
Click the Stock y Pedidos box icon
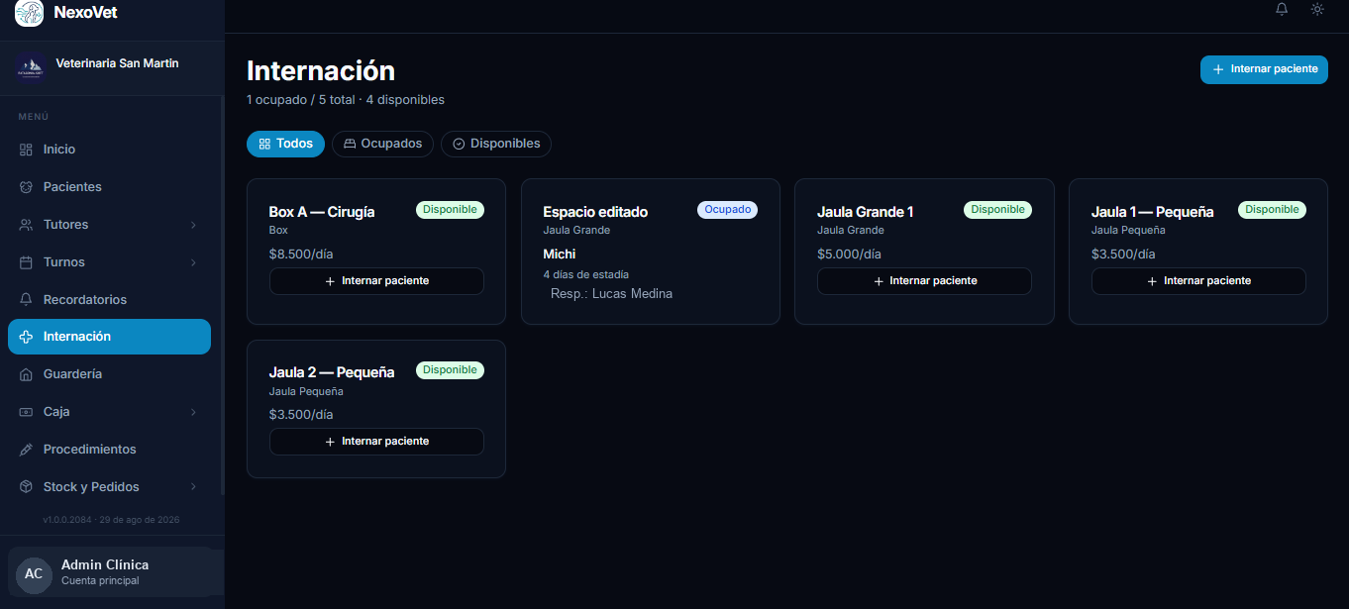pyautogui.click(x=27, y=487)
